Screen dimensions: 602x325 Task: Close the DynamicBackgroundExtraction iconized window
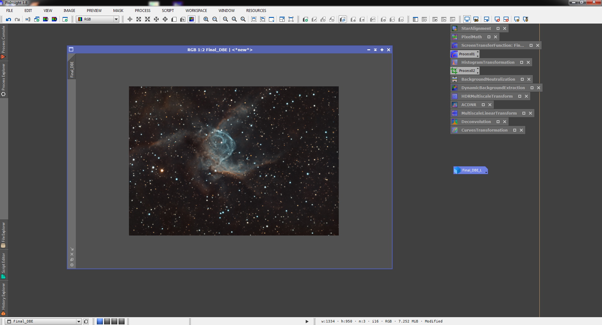(538, 88)
